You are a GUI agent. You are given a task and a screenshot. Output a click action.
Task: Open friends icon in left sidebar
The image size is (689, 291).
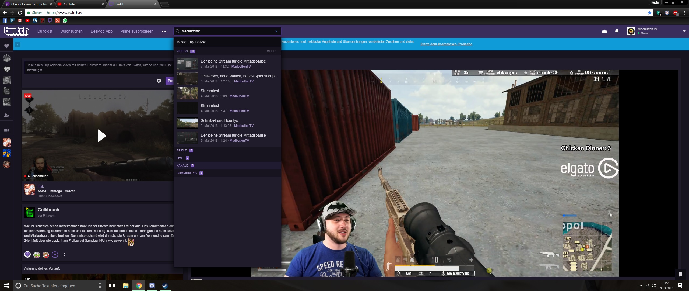point(7,115)
